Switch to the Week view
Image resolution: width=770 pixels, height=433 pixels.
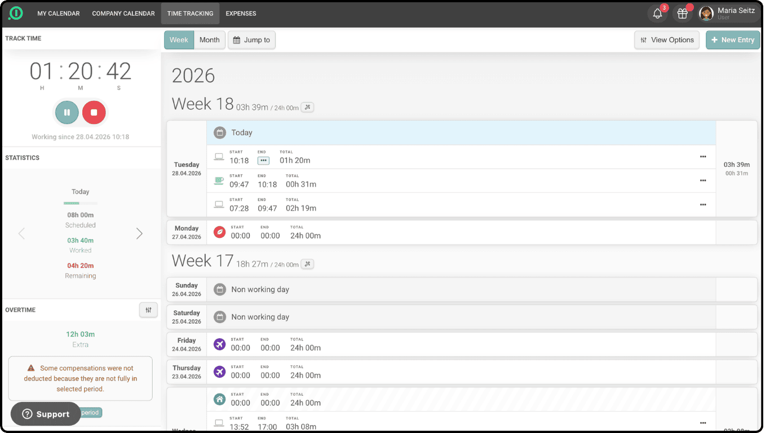click(x=179, y=40)
